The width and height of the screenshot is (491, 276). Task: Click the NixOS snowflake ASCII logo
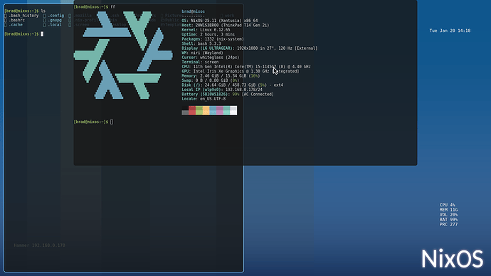click(123, 55)
